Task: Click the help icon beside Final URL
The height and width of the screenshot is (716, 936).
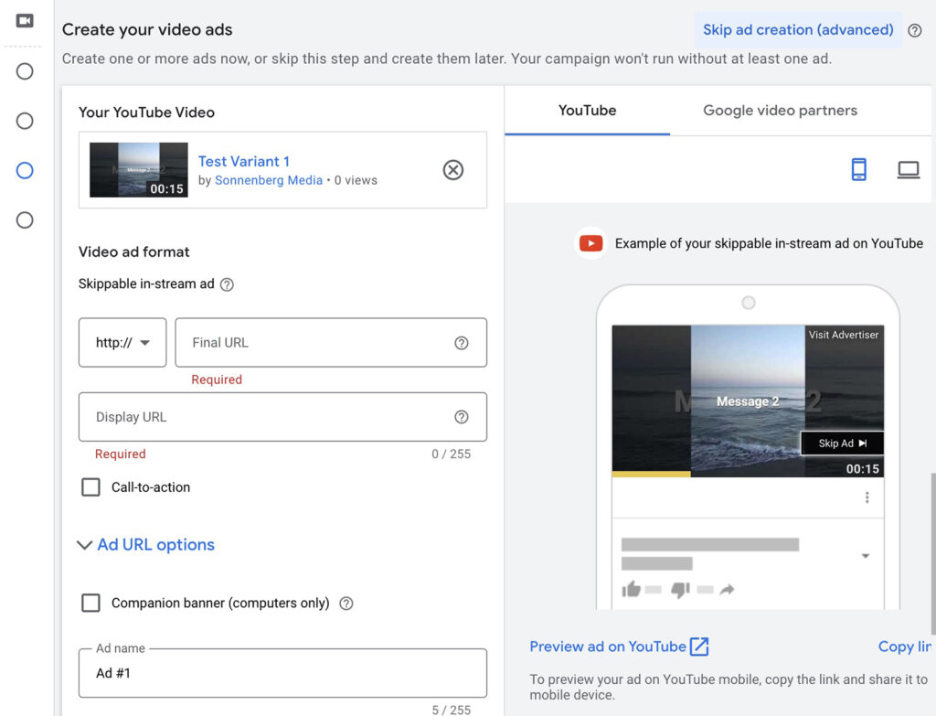Action: 463,342
